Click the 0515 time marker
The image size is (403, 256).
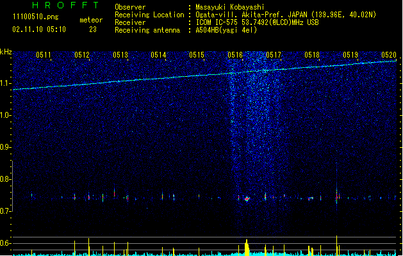(x=197, y=55)
